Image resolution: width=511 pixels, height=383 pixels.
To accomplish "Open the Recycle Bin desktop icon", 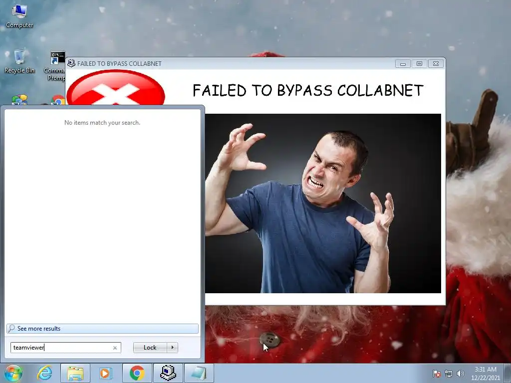I will 19,61.
